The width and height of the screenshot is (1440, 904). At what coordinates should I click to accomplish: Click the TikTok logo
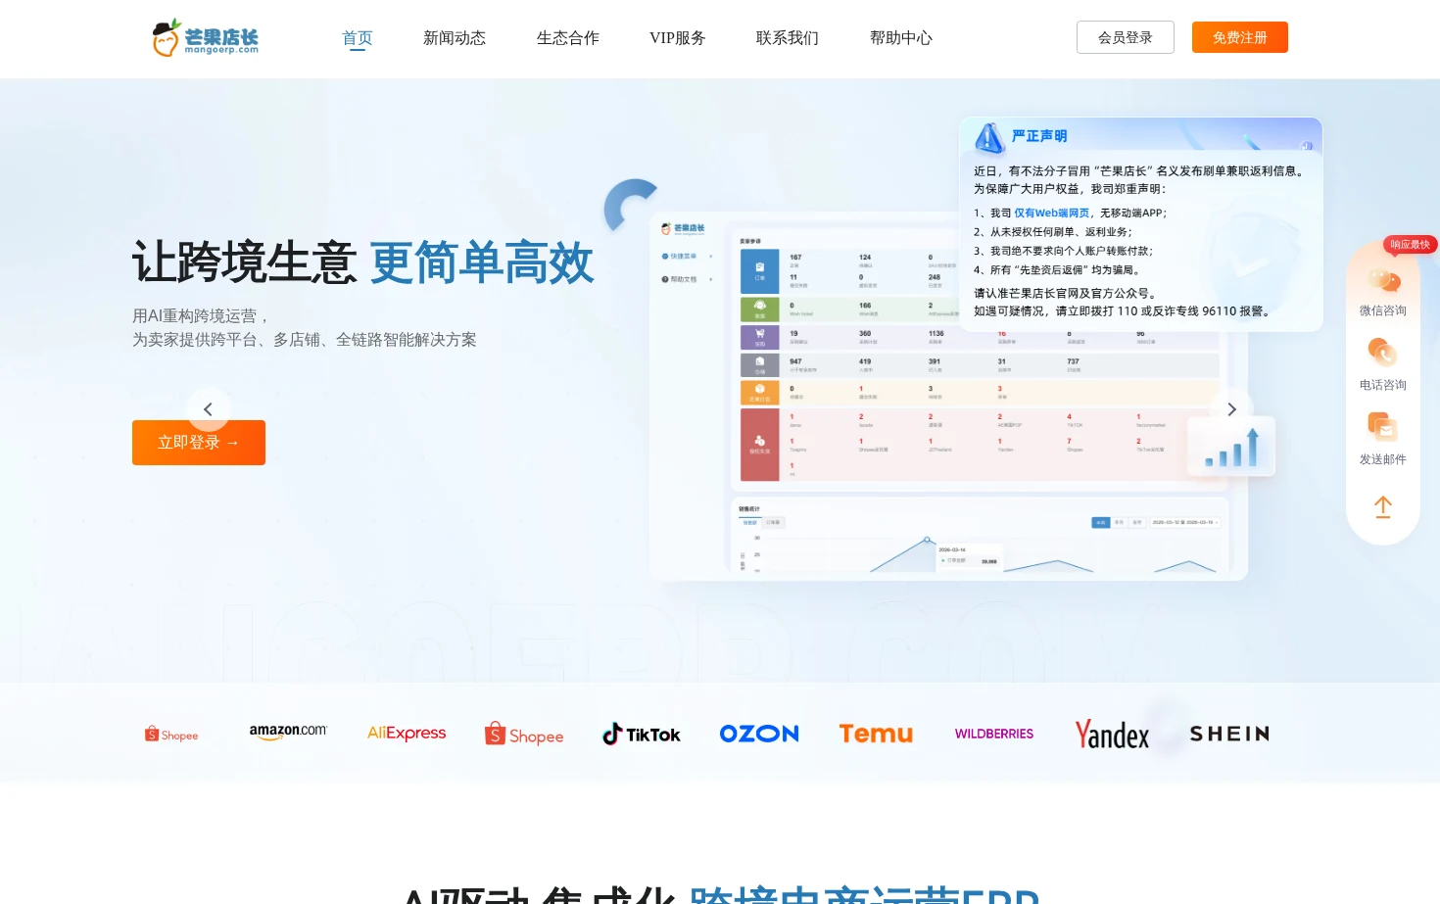click(x=642, y=735)
